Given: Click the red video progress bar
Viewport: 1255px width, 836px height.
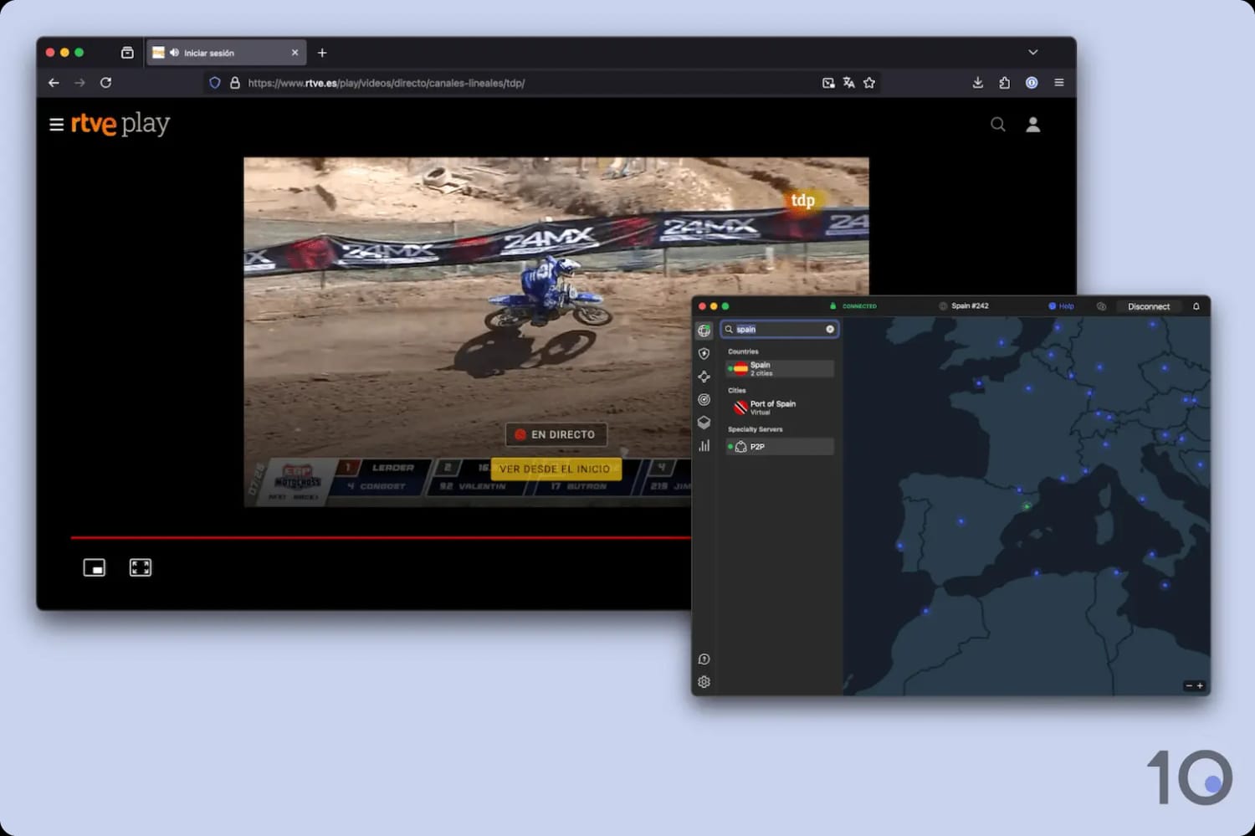Looking at the screenshot, I should (381, 537).
